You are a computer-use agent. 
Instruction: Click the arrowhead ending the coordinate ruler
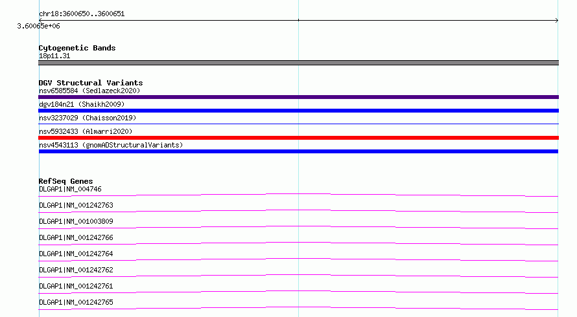tap(557, 20)
